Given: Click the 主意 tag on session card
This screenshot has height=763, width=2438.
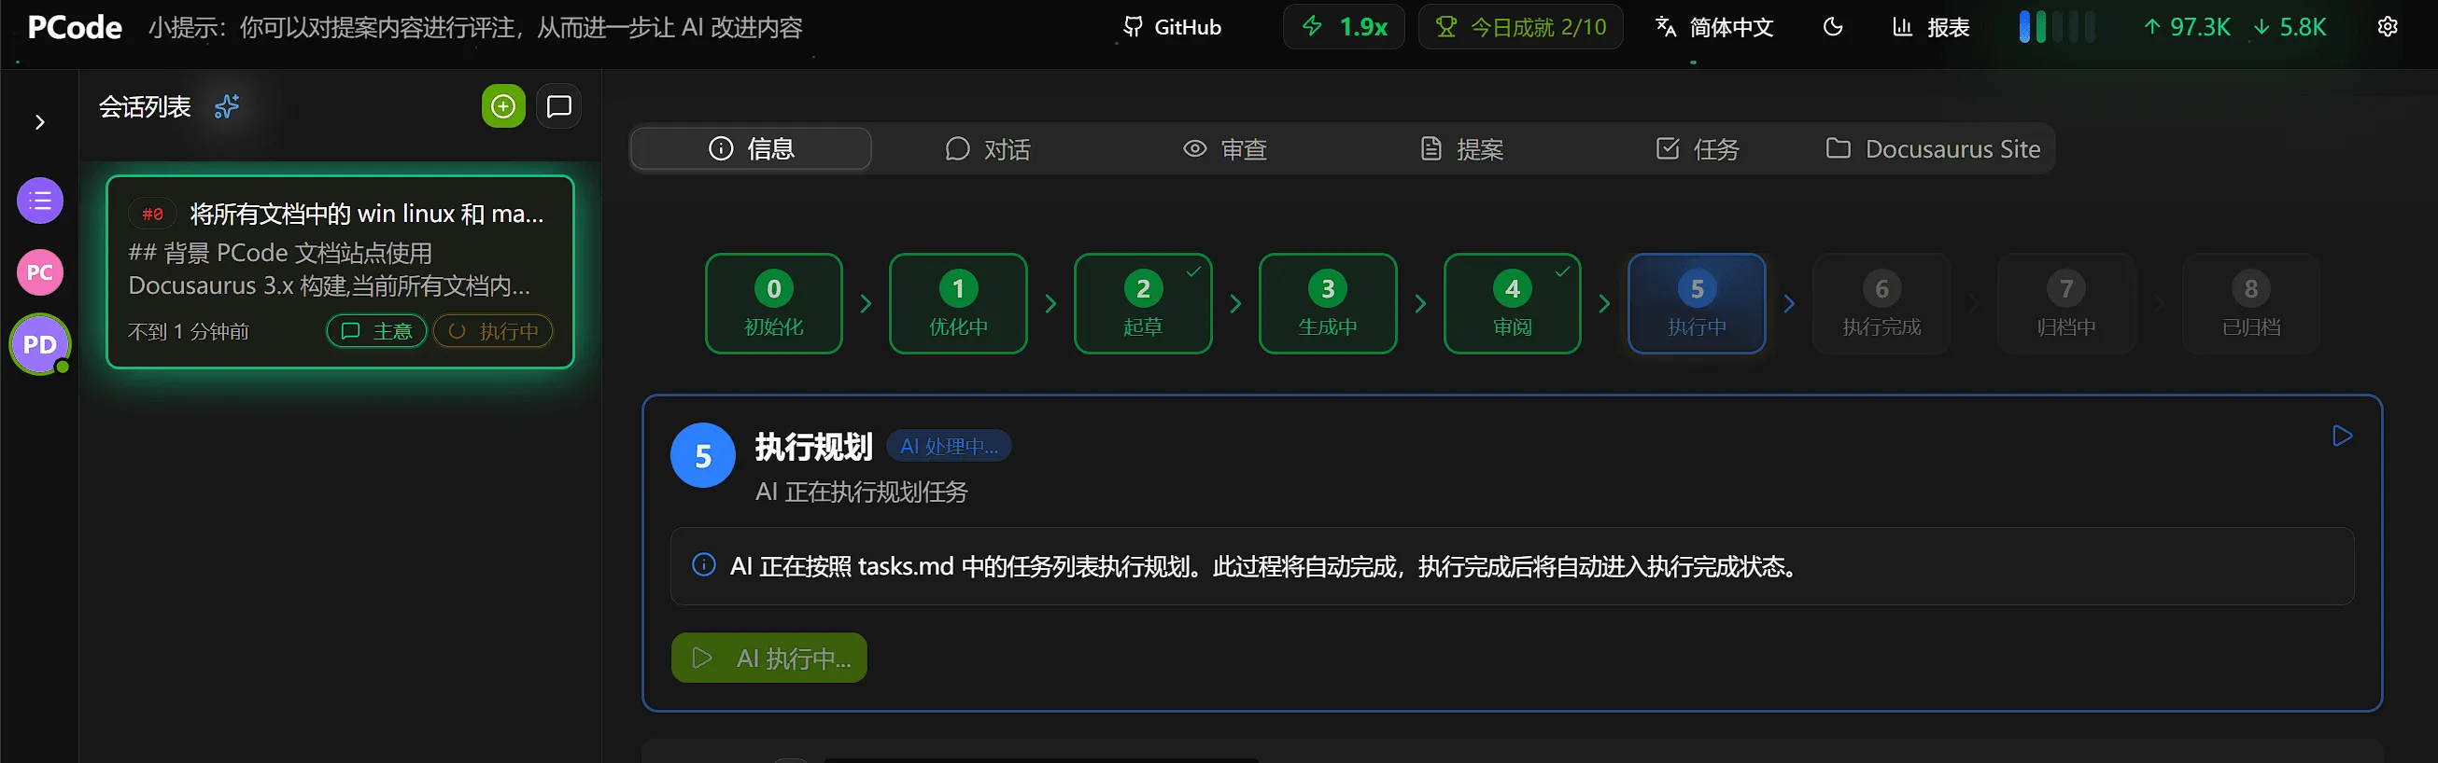Looking at the screenshot, I should pos(376,331).
